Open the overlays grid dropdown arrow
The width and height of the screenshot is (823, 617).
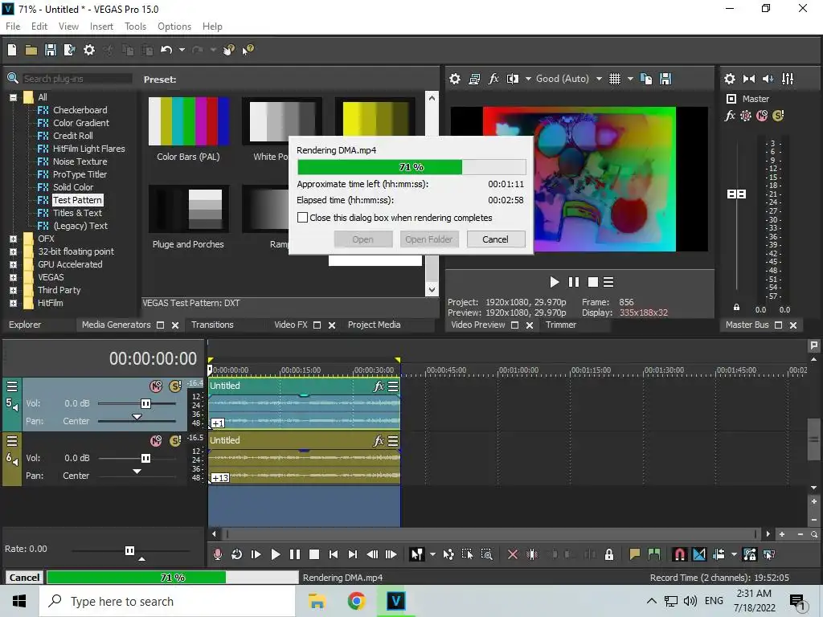pyautogui.click(x=630, y=79)
